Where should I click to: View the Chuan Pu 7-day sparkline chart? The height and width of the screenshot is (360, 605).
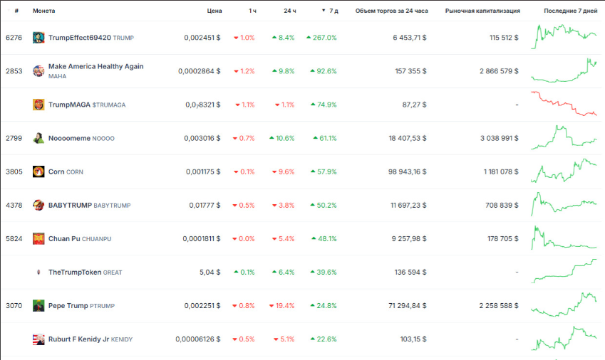tap(564, 238)
